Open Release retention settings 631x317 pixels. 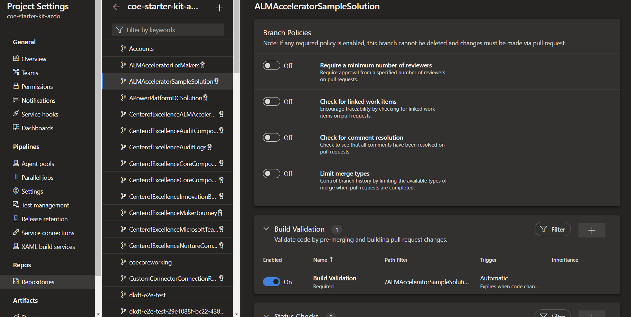pyautogui.click(x=44, y=219)
